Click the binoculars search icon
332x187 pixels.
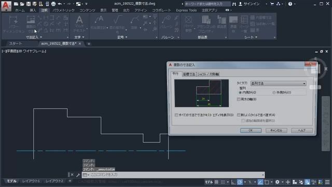[234, 4]
